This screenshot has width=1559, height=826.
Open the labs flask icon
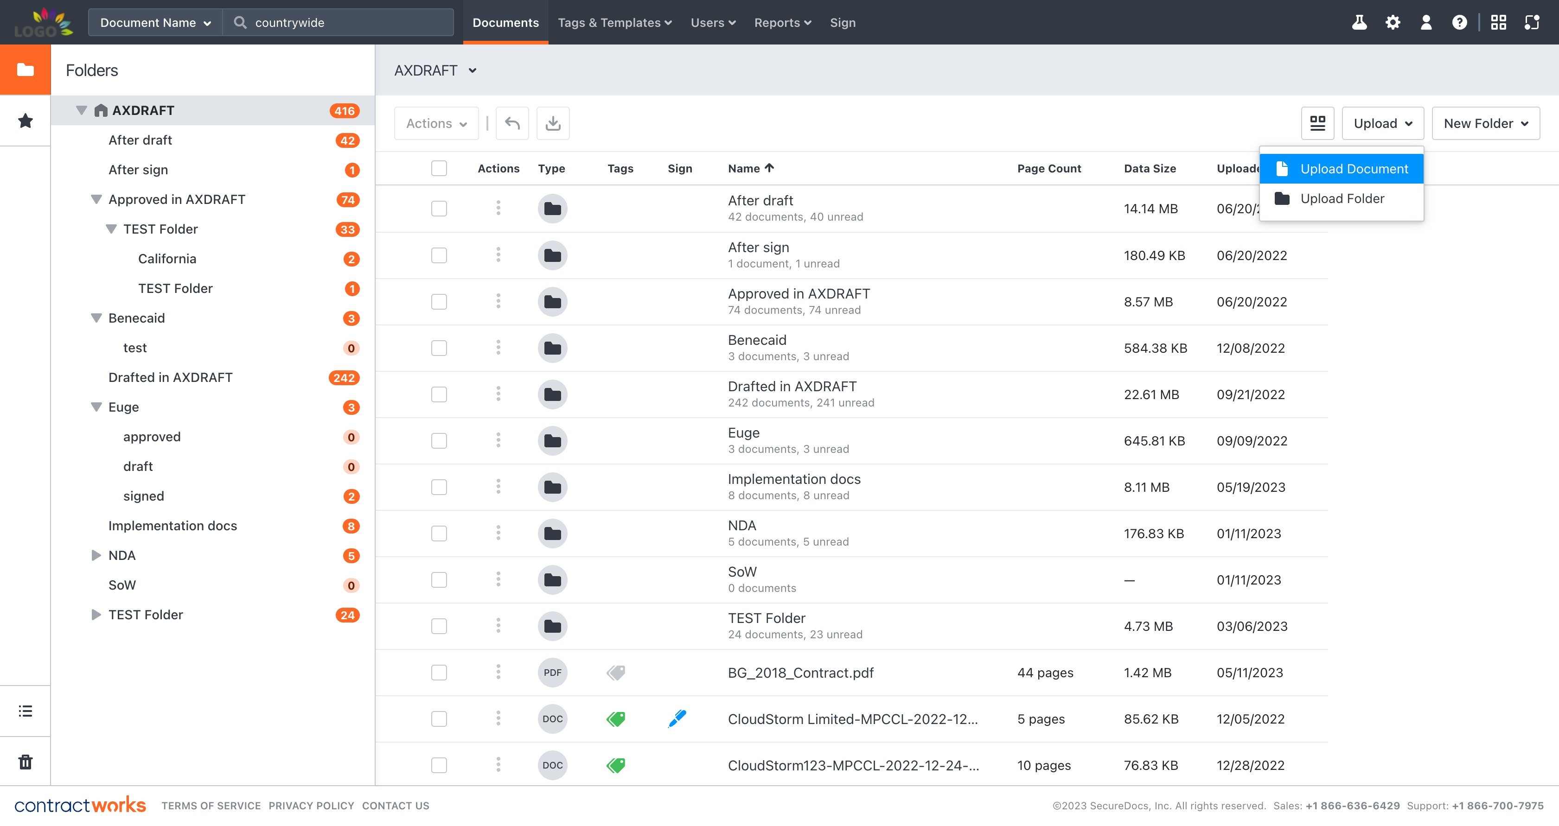click(1359, 22)
